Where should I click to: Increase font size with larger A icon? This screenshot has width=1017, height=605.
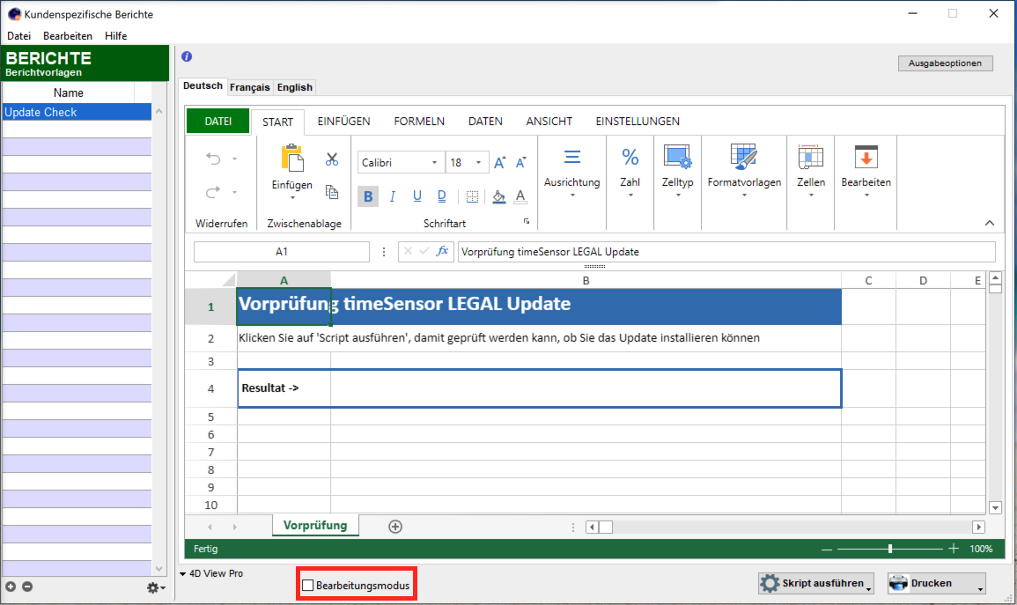[499, 162]
